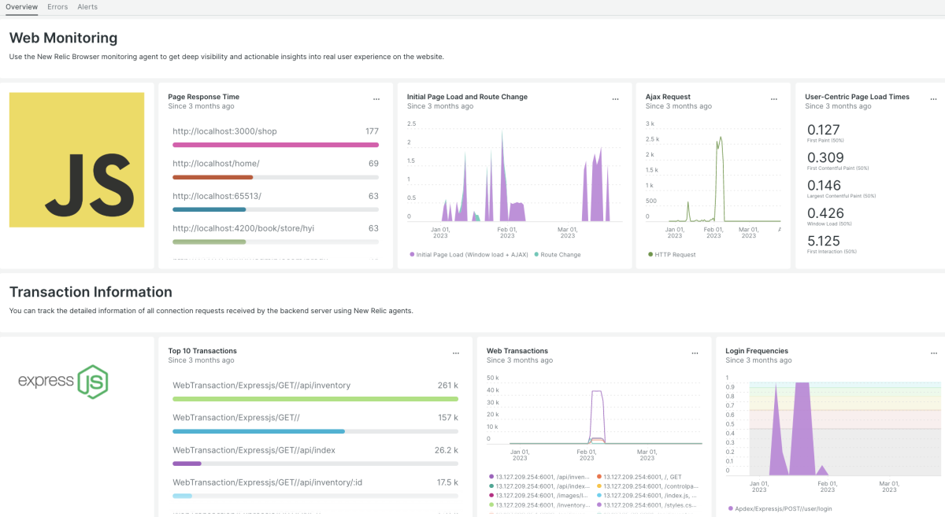Select the localhost:3000/shop pink bar
Screen dimensions: 945x517
coord(275,145)
